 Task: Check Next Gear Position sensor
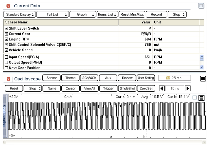6,68
